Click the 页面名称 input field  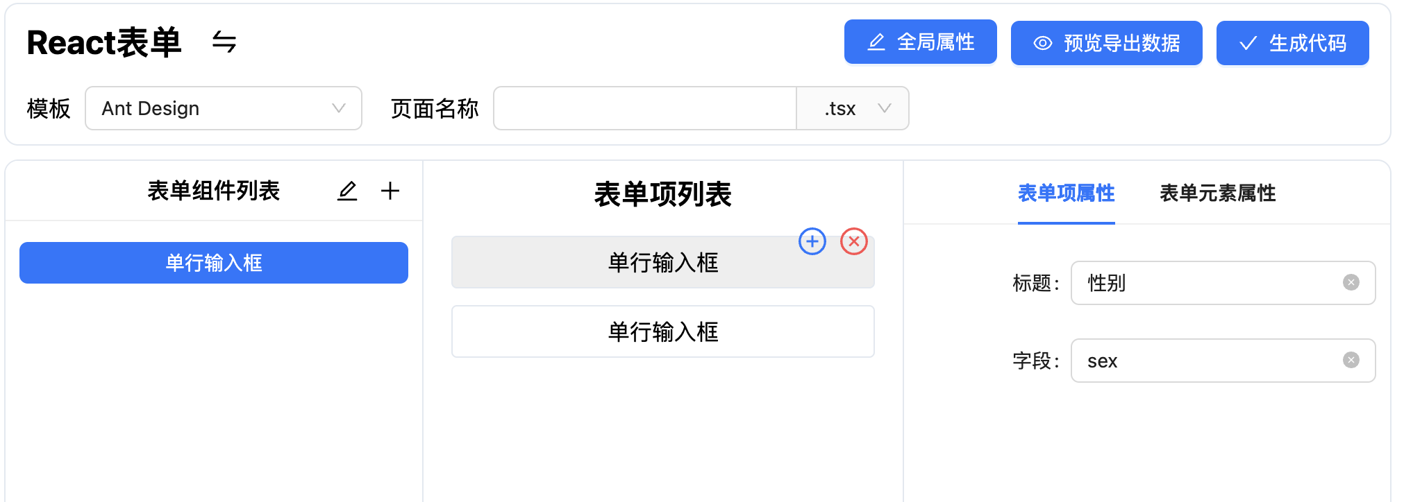click(x=644, y=108)
